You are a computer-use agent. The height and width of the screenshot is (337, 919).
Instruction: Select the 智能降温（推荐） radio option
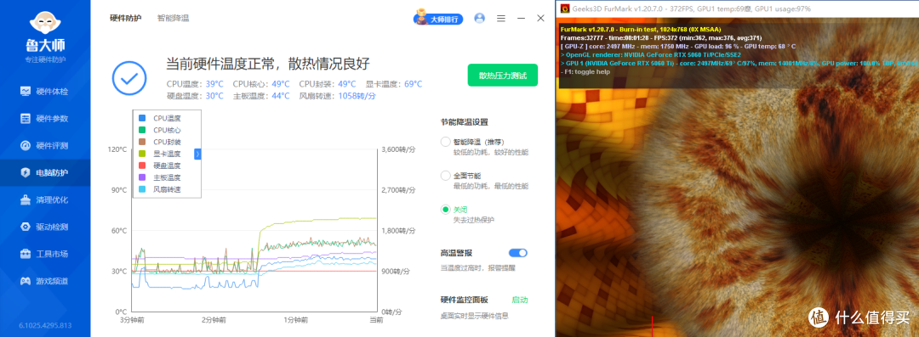point(445,142)
